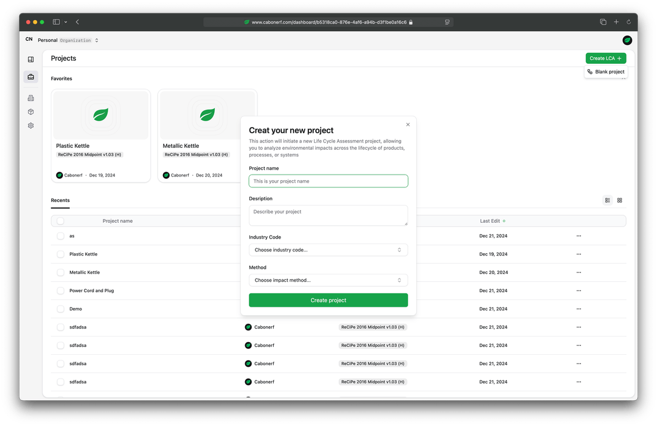Tick the select-all checkbox in table header
Screen dimensions: 657x426
pyautogui.click(x=60, y=221)
